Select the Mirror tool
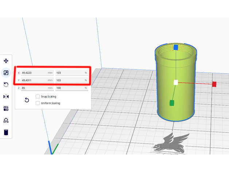 (6, 97)
